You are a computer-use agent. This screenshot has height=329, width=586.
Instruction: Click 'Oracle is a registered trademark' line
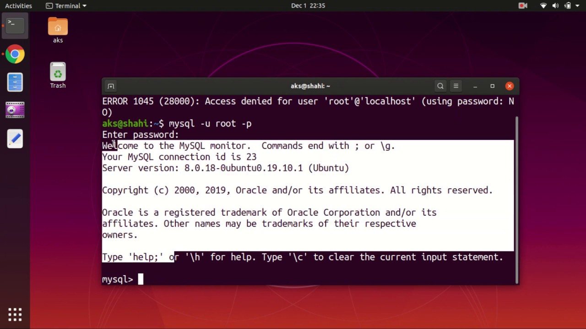(x=269, y=212)
